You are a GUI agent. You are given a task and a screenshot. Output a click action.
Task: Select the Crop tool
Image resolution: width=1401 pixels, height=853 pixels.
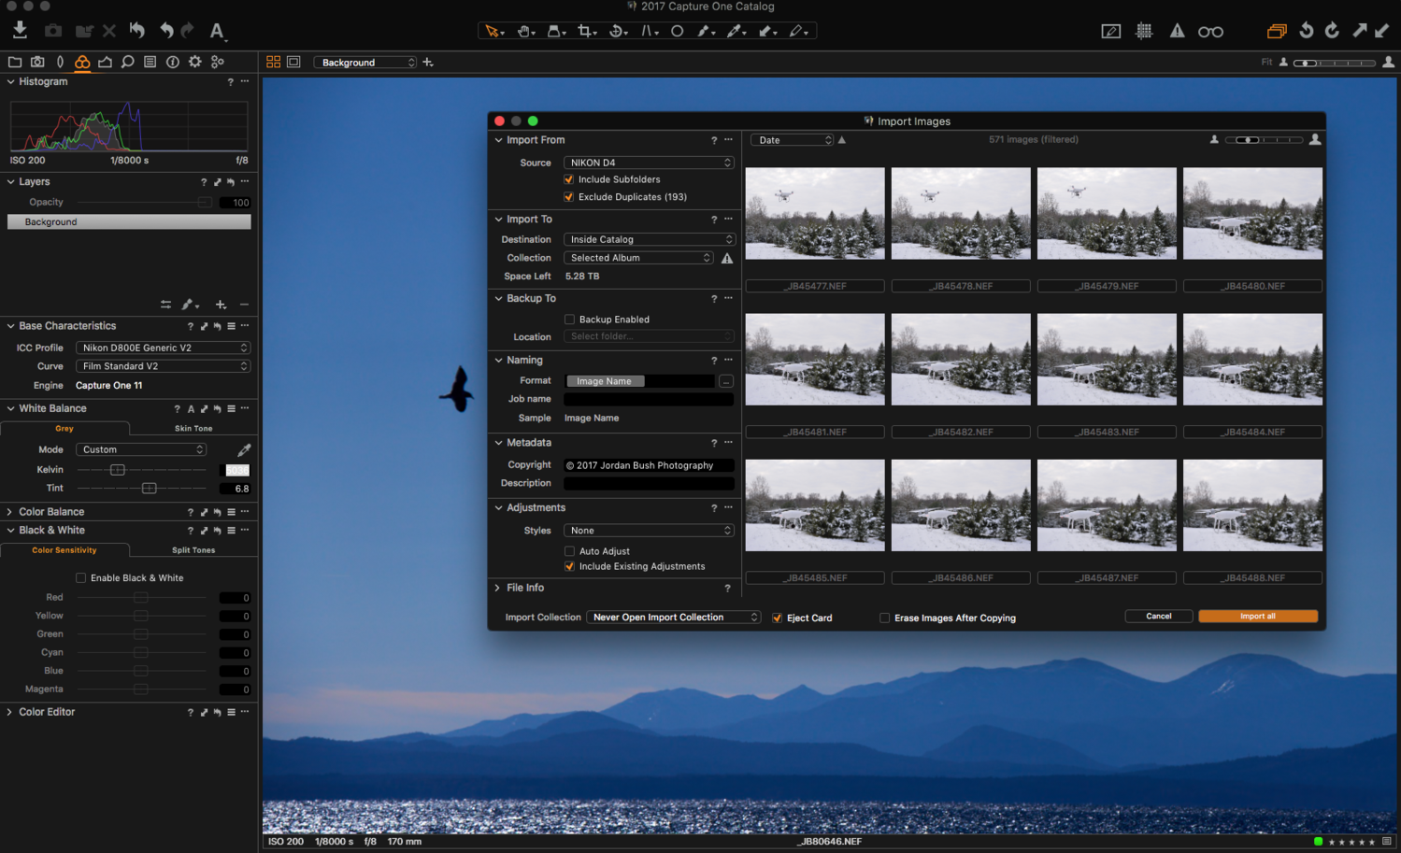[x=585, y=31]
